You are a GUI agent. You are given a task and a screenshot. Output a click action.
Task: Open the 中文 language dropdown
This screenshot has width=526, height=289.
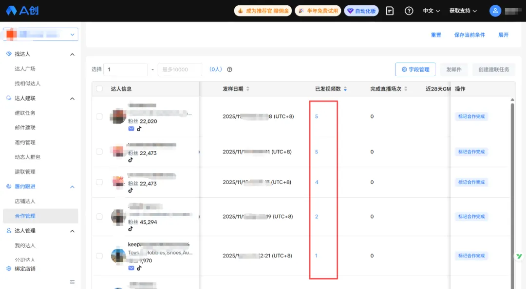tap(431, 11)
